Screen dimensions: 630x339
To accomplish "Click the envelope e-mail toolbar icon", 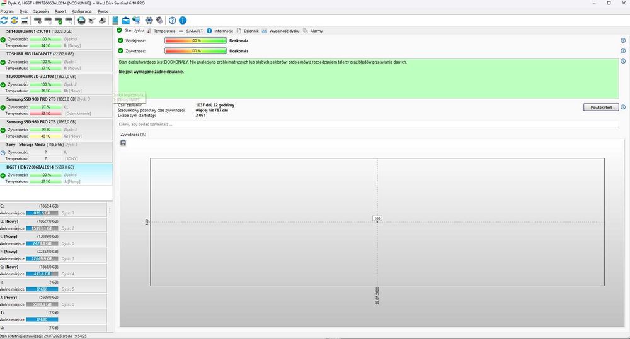I will pos(126,21).
